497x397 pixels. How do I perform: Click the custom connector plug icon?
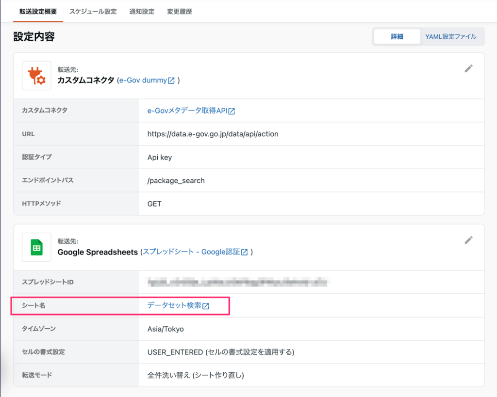36,76
